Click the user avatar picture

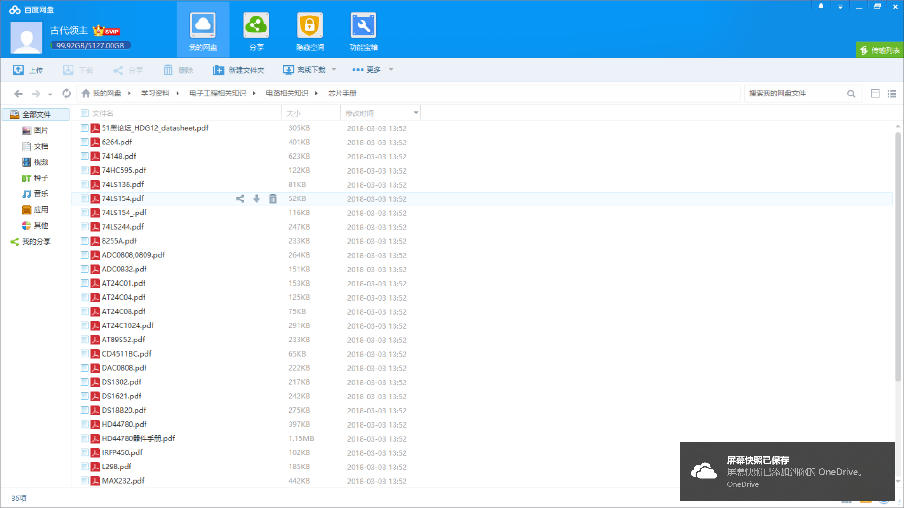pos(26,38)
